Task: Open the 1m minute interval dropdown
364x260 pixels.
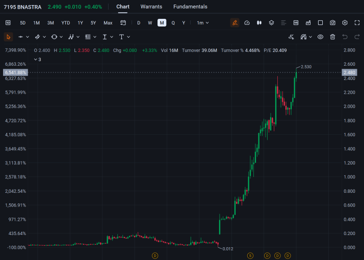Action: pos(203,23)
